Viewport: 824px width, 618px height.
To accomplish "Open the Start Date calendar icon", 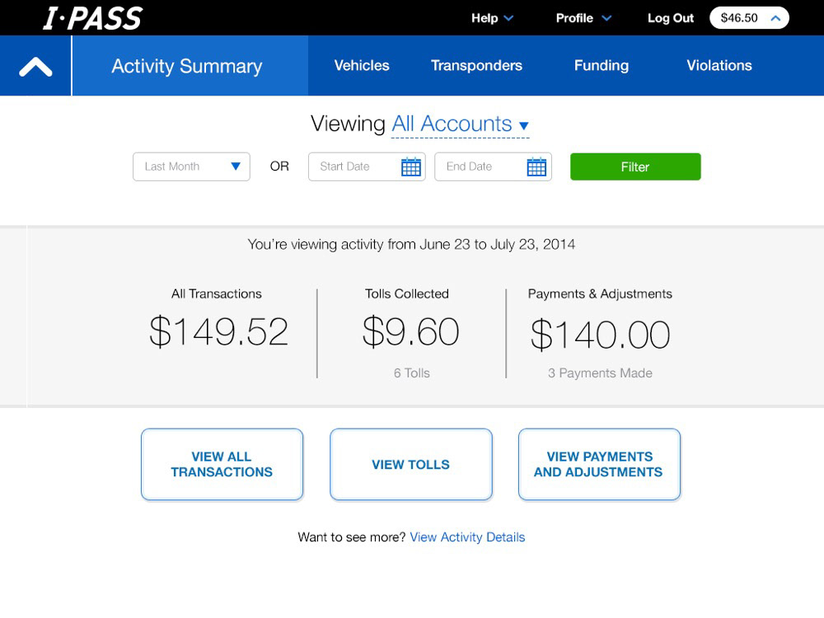I will click(411, 166).
